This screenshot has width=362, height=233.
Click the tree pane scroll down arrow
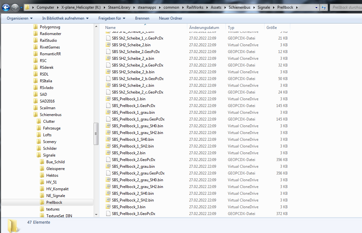[x=96, y=215]
